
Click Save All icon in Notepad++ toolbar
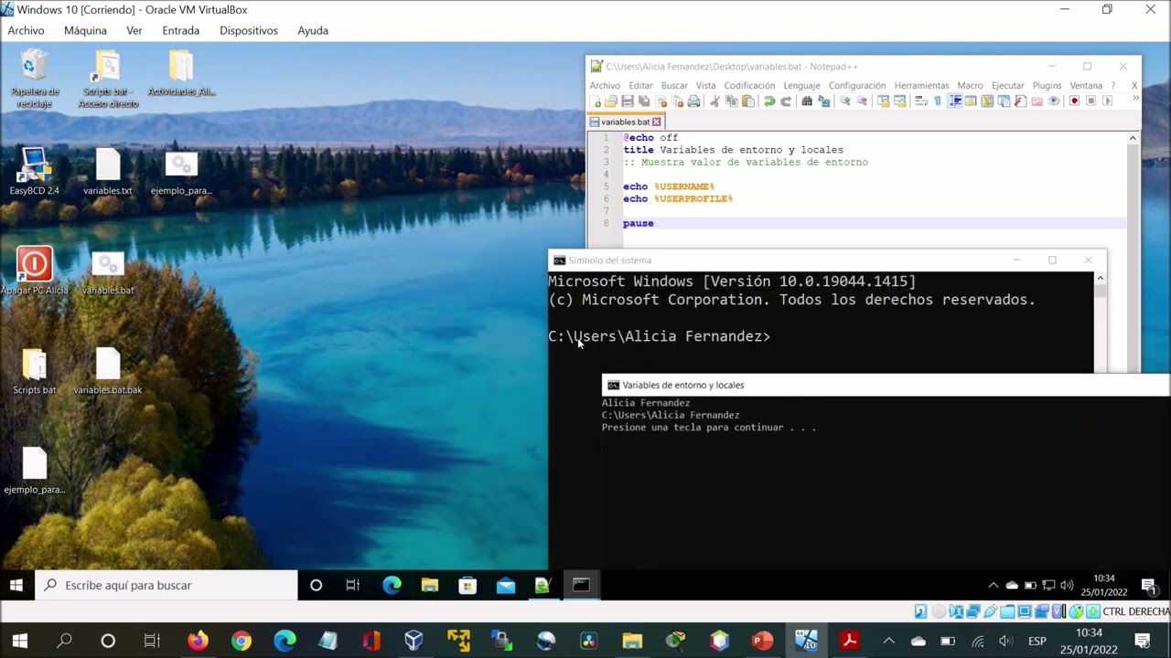click(x=643, y=101)
